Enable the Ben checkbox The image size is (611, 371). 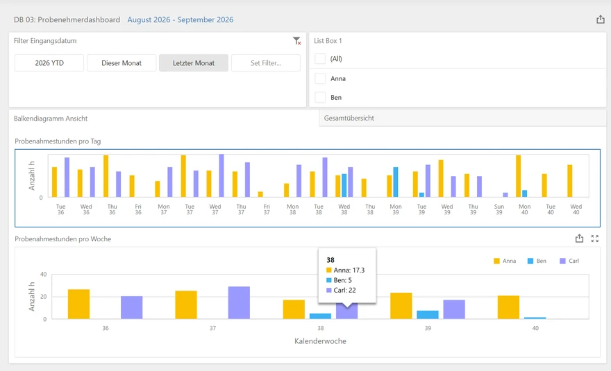320,97
